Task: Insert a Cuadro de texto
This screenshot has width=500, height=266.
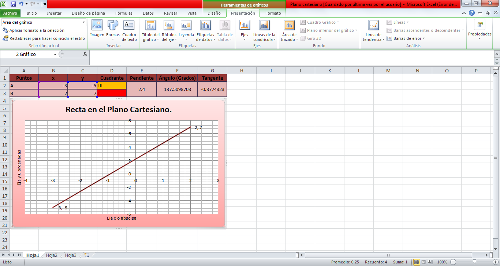Action: click(129, 31)
